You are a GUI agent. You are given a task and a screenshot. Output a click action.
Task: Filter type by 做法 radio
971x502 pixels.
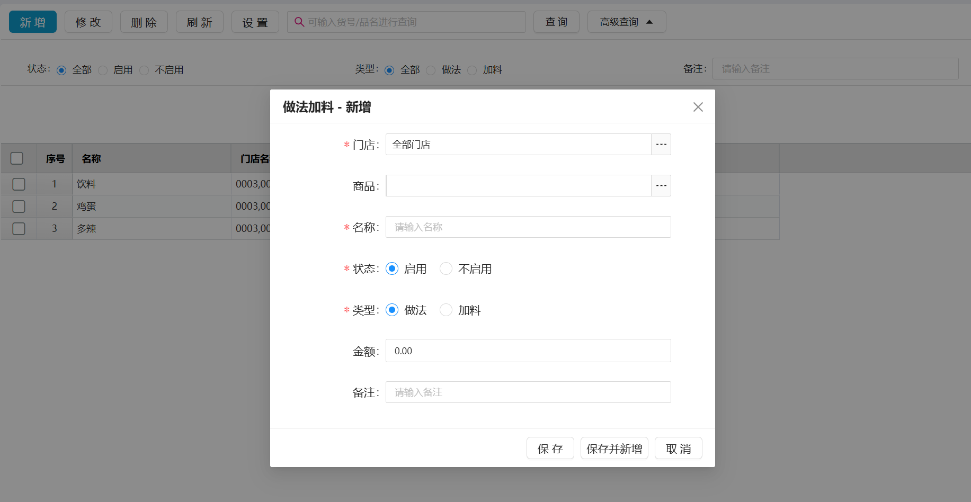[431, 70]
